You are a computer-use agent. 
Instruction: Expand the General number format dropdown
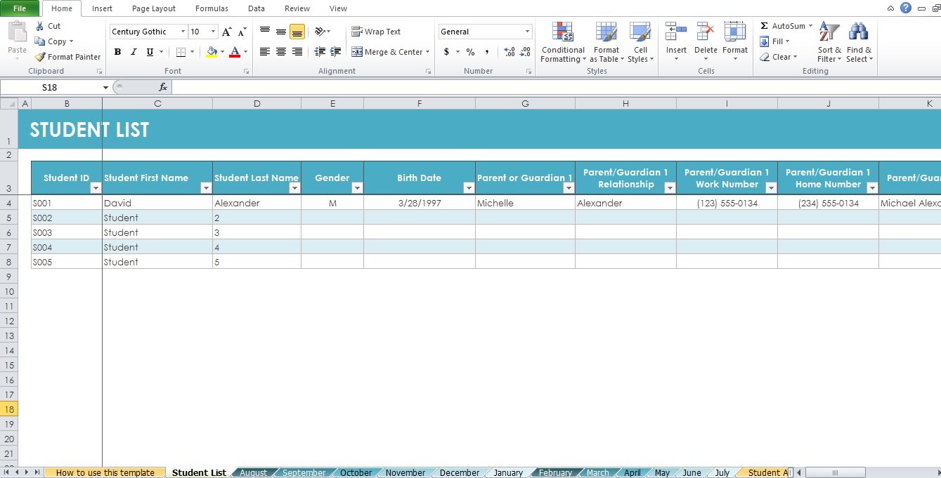527,32
